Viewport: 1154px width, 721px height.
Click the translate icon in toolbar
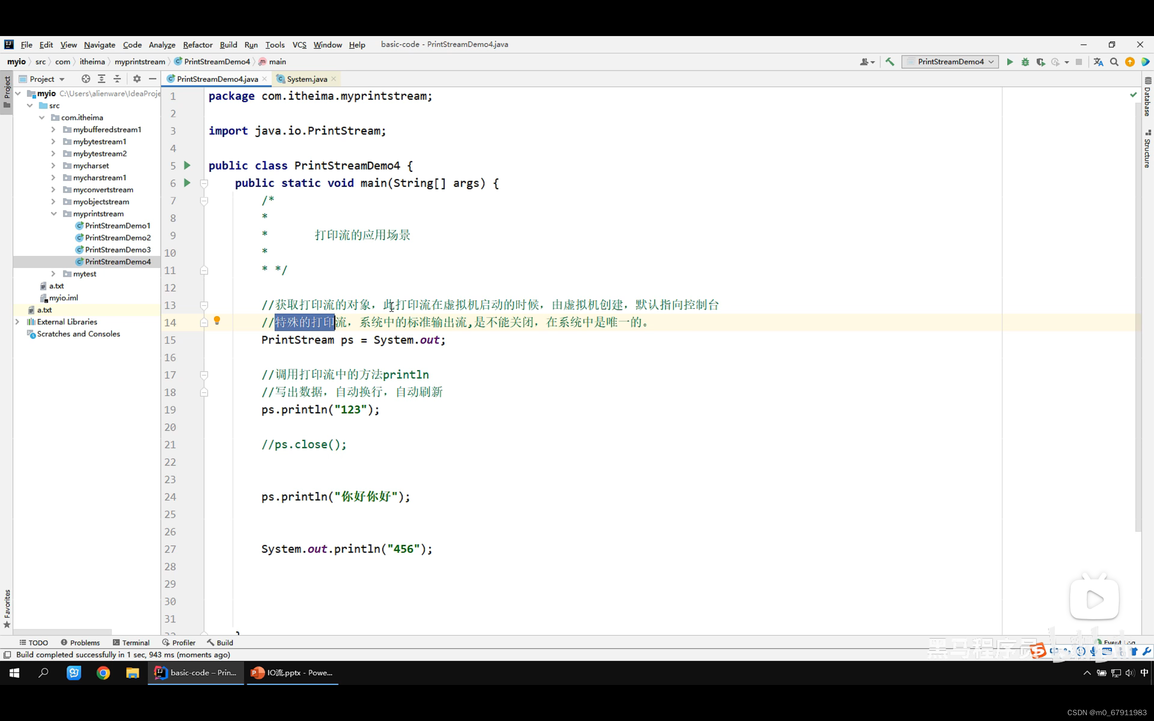point(1098,62)
